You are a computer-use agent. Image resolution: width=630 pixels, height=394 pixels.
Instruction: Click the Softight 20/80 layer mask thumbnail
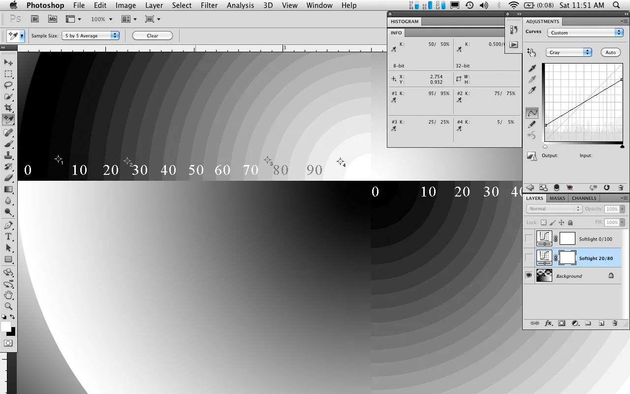pos(567,258)
